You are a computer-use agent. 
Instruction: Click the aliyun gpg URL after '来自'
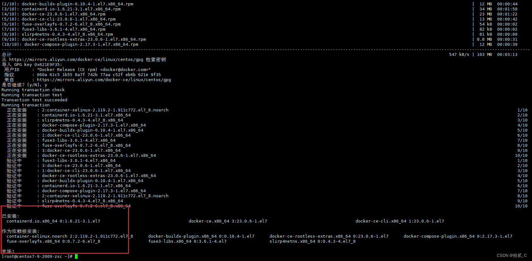click(x=104, y=80)
